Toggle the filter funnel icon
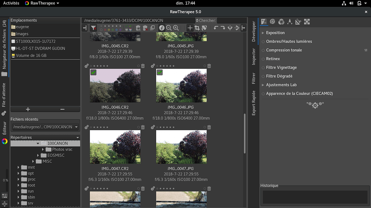Viewport: 371px width, 208px height. (x=93, y=28)
